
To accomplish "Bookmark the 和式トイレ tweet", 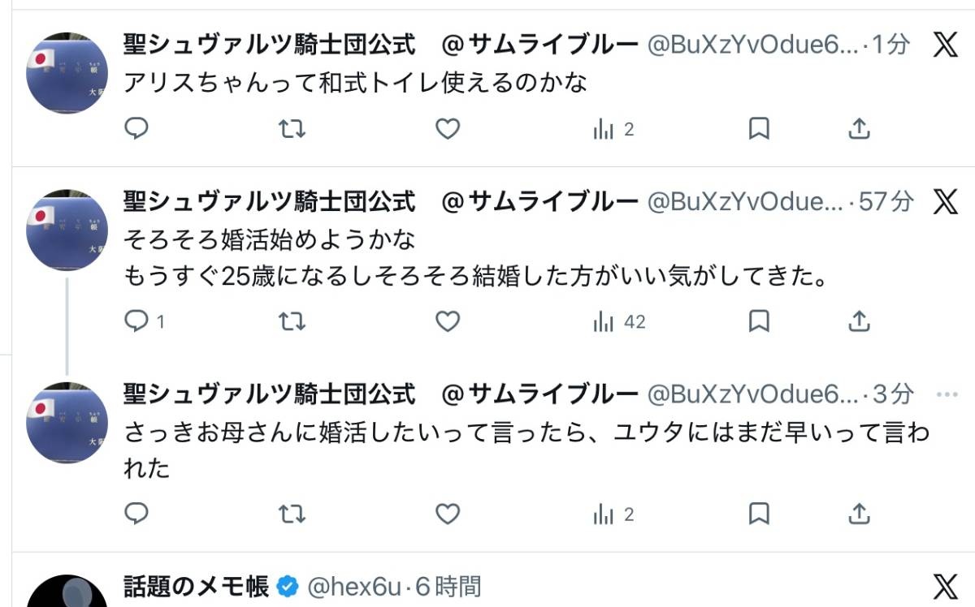I will (x=758, y=129).
